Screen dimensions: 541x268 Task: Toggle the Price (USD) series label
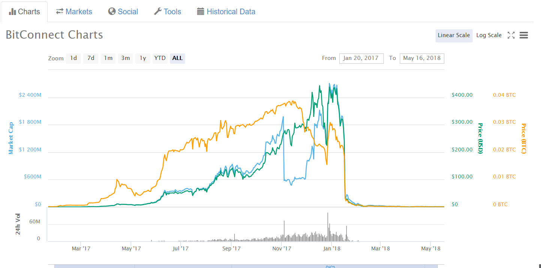tap(480, 138)
